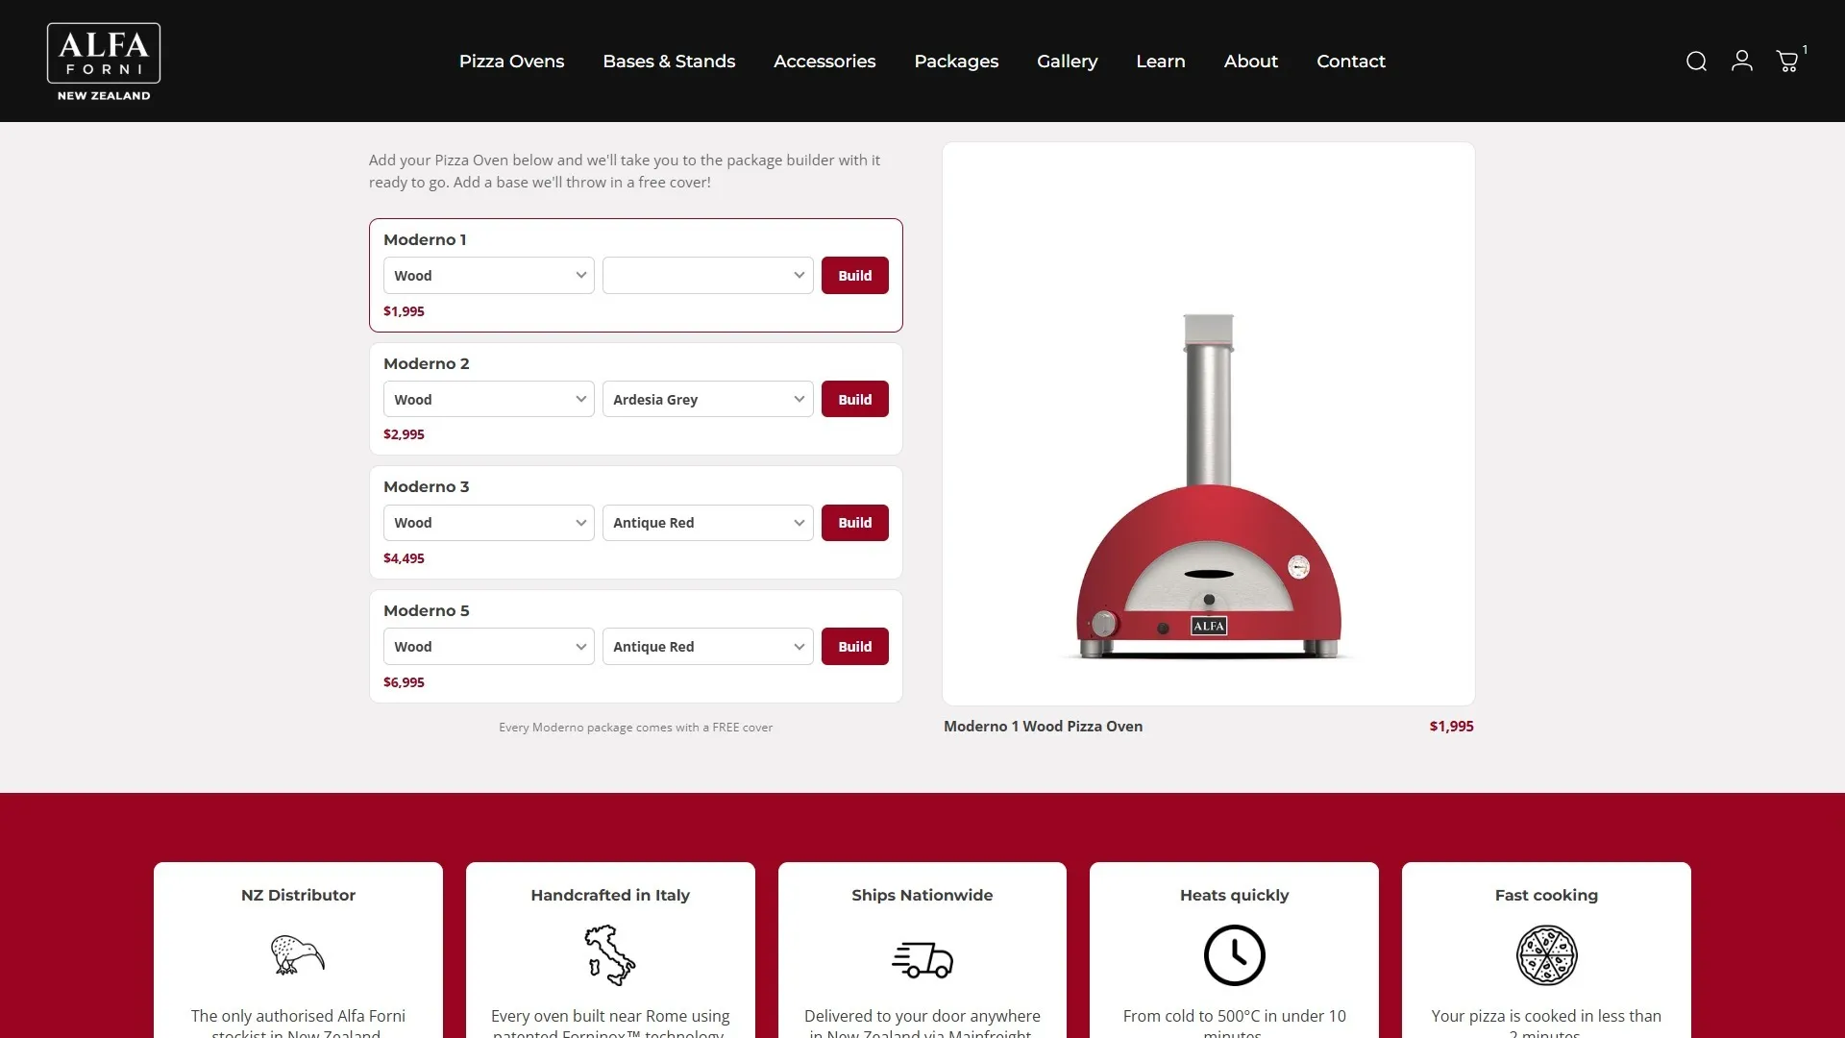Click the pizza icon under Fast cooking
Screen dimensions: 1845x1038
click(1546, 955)
